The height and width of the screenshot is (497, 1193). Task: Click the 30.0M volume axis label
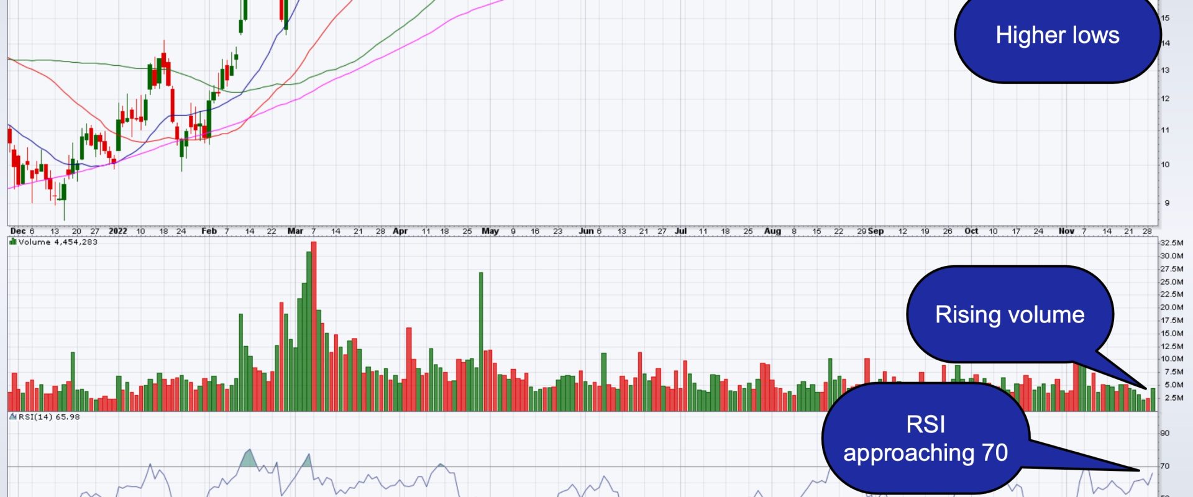(1172, 256)
